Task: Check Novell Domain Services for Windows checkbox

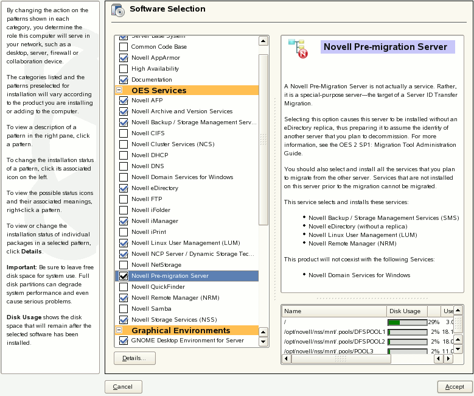Action: 124,177
